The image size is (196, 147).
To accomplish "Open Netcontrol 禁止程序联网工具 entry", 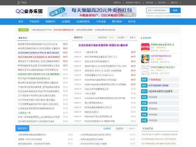I will point(99,117).
